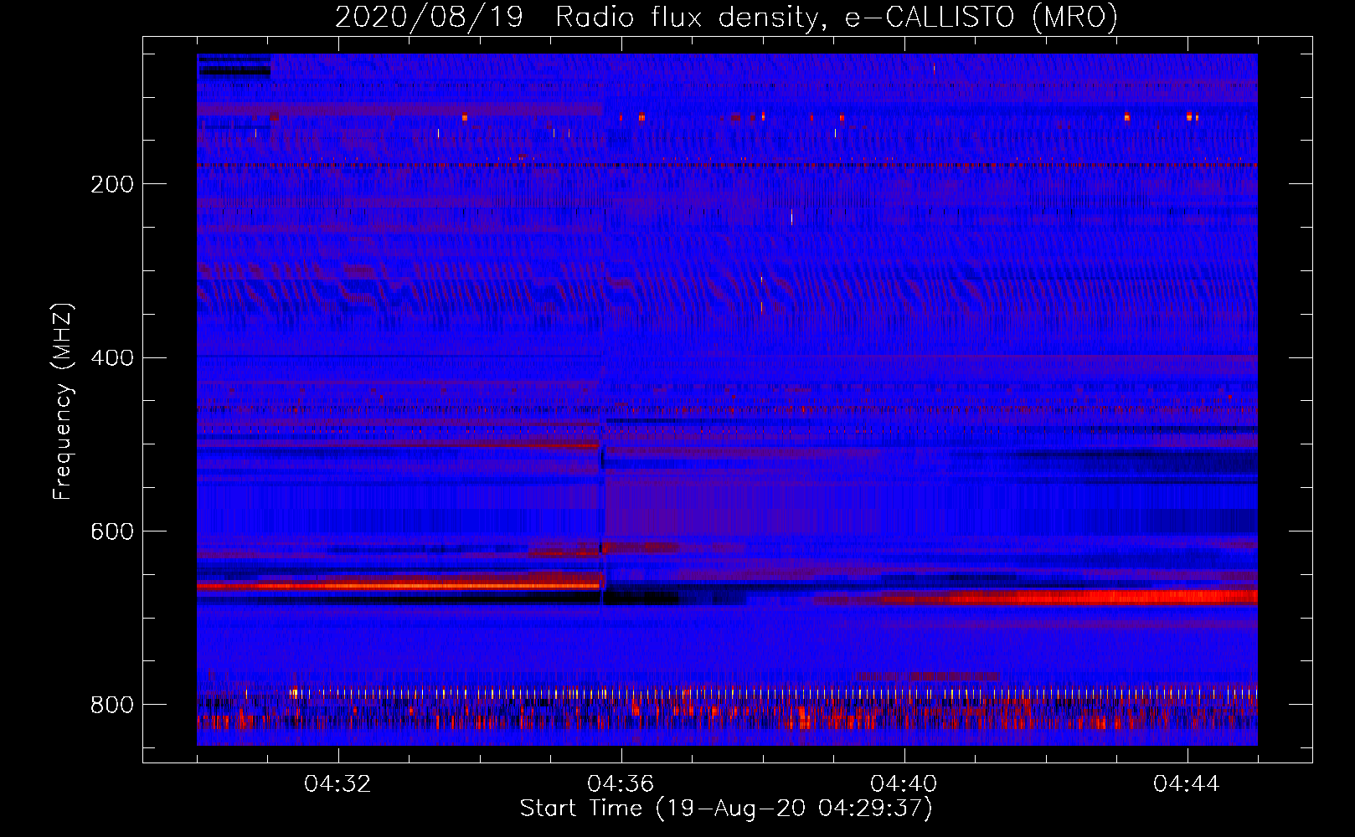Click the 400 MHz frequency tick label
This screenshot has width=1355, height=837.
(x=112, y=358)
